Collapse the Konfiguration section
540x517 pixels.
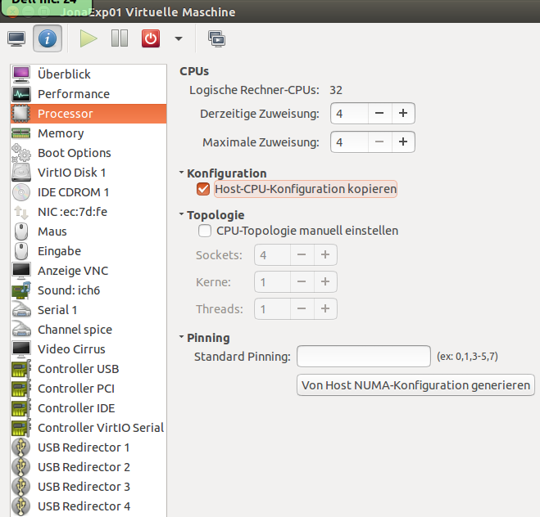tap(182, 173)
